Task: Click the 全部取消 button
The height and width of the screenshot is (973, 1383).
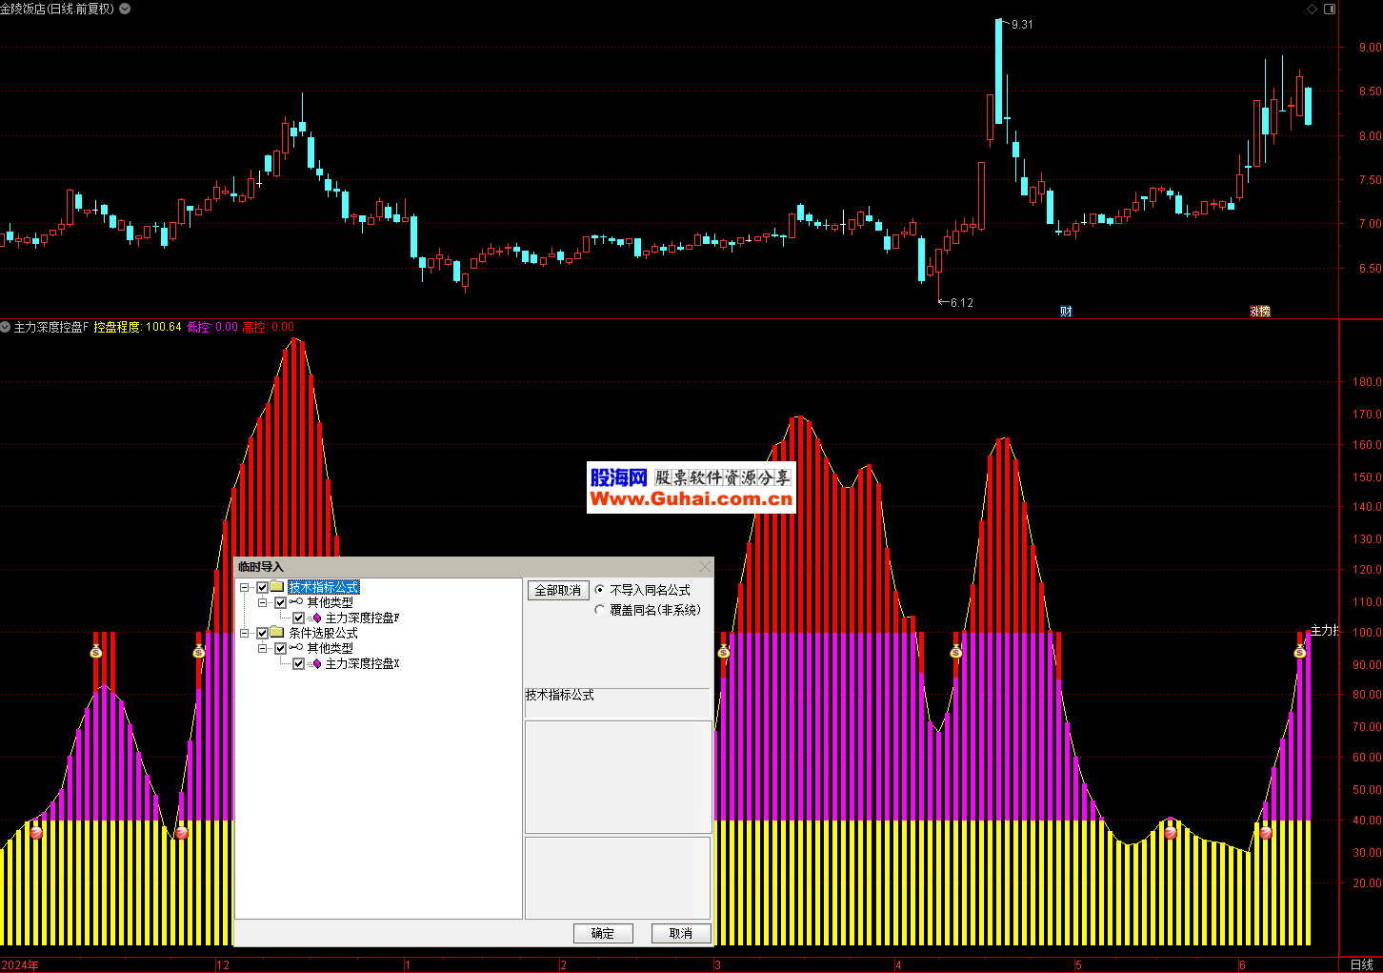Action: [558, 590]
